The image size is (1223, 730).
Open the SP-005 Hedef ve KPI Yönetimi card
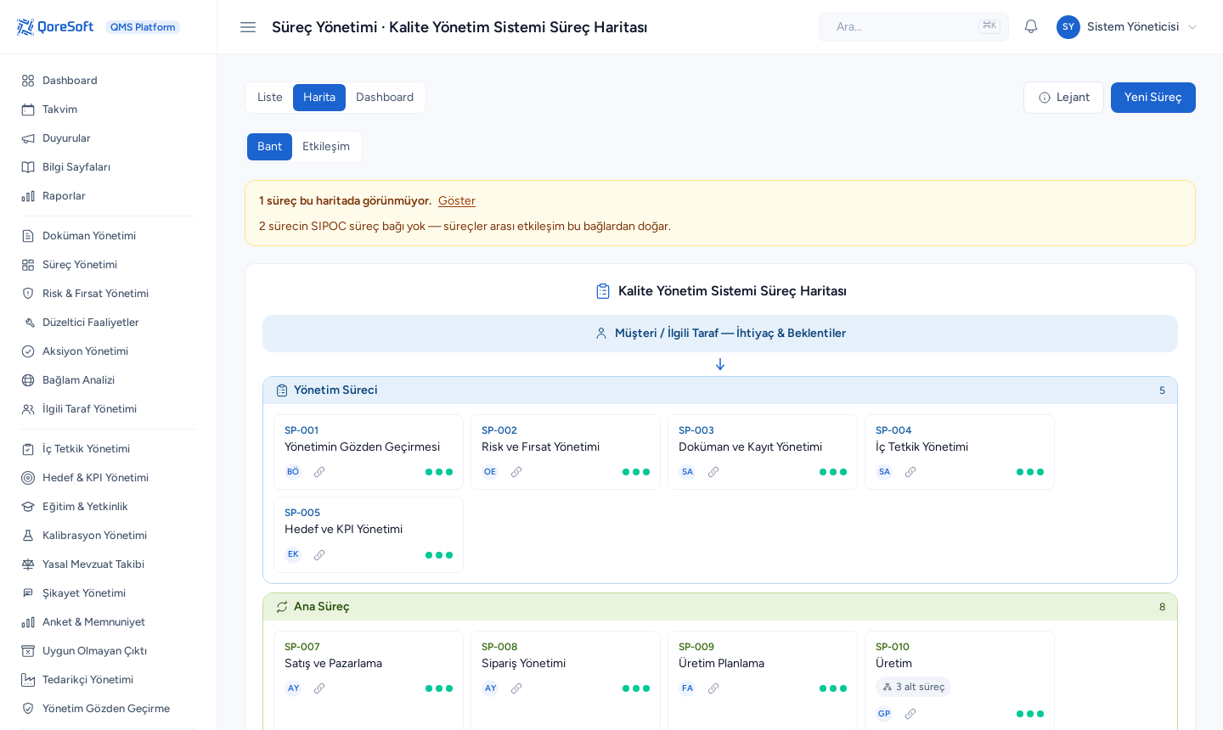tap(369, 535)
